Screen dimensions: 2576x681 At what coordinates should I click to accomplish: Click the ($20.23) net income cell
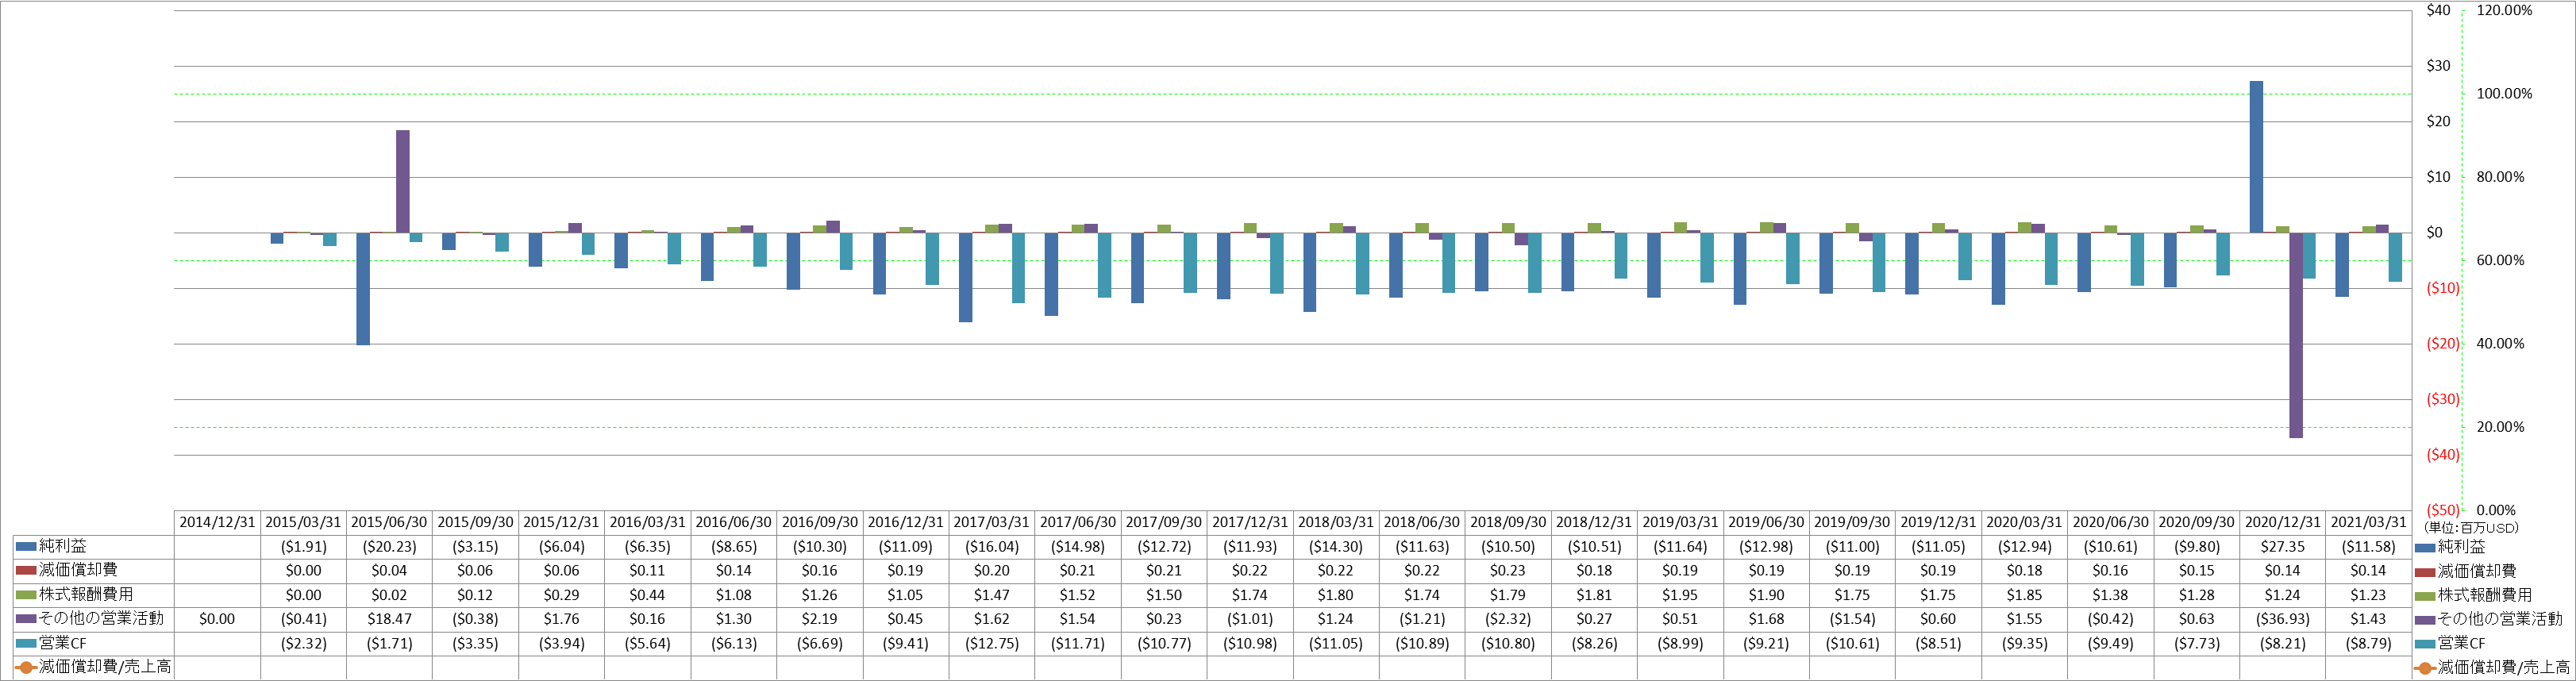389,547
